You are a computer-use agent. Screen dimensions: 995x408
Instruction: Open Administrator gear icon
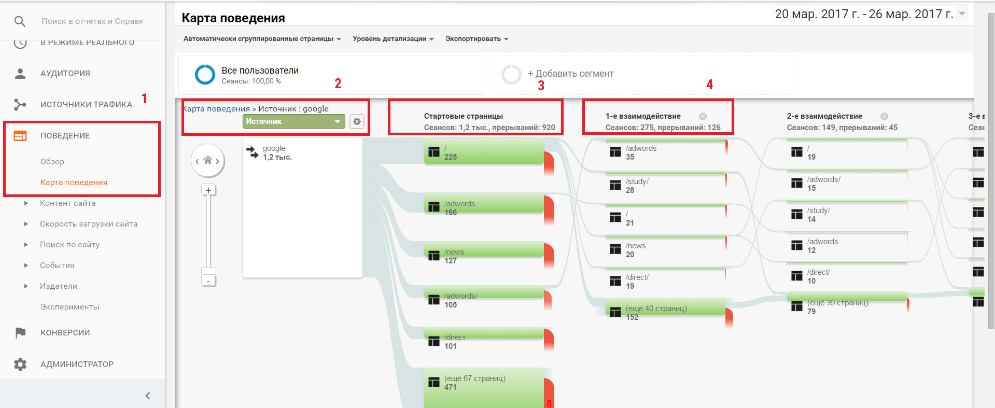click(20, 364)
